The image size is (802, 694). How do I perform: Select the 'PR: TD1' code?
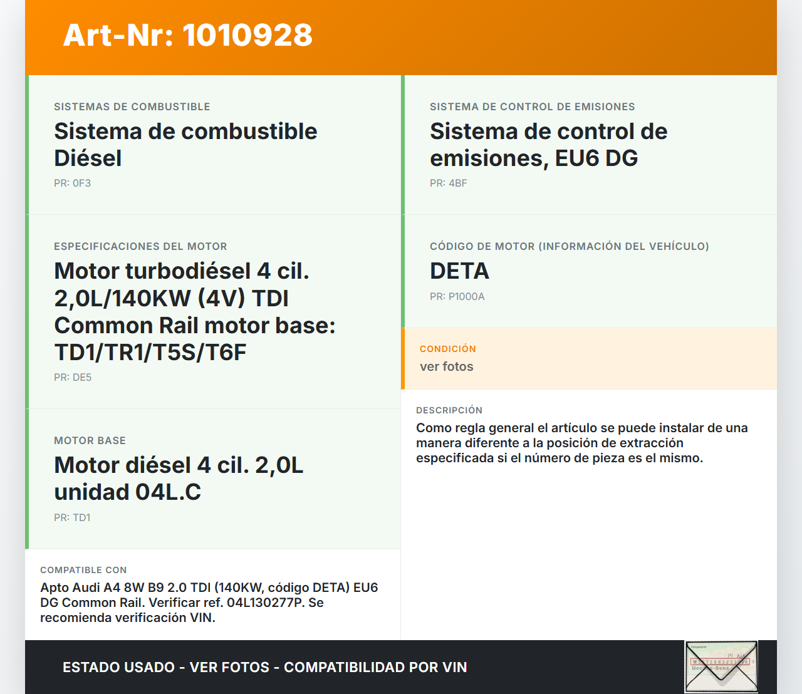pos(72,518)
